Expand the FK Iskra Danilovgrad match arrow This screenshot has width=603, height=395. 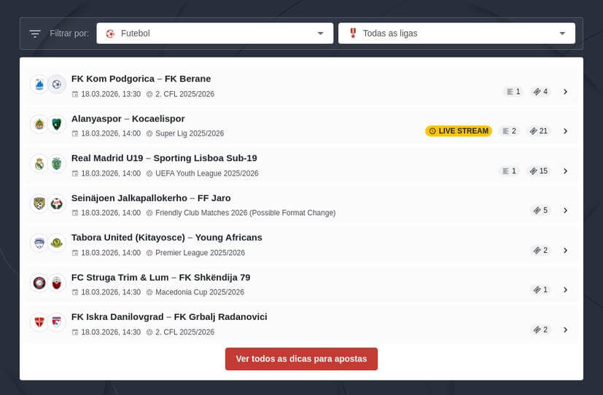click(x=565, y=330)
